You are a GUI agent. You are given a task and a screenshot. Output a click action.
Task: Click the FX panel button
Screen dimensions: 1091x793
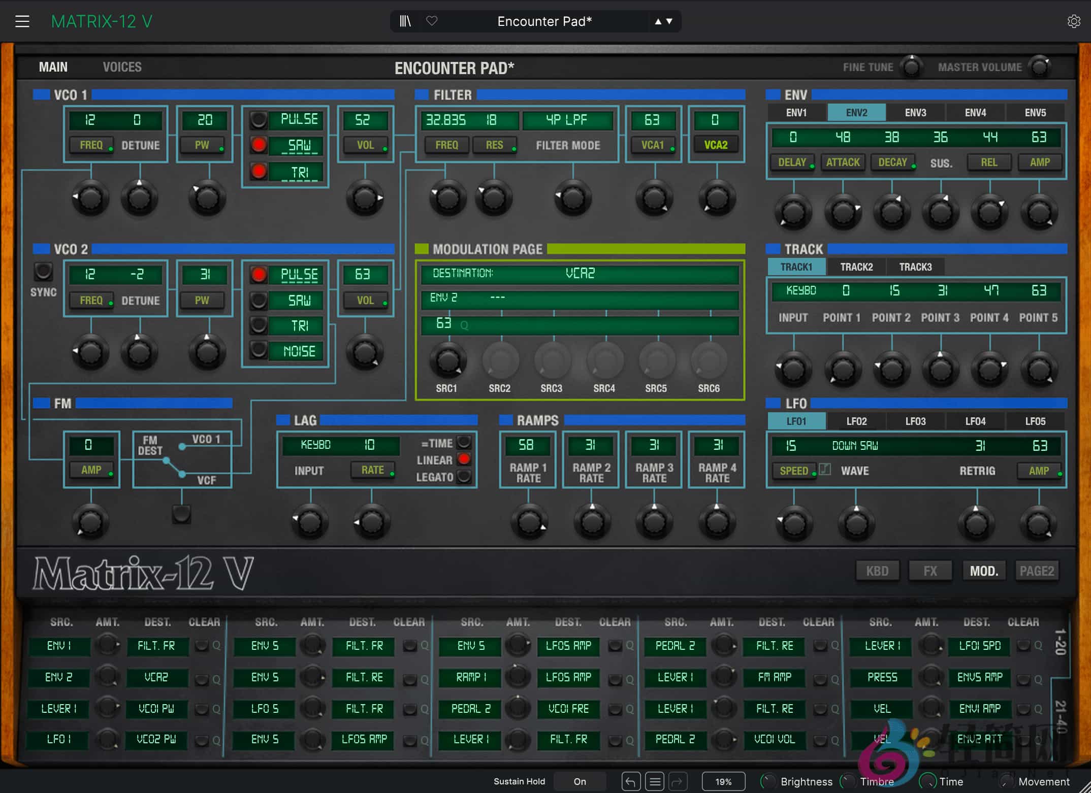(930, 571)
